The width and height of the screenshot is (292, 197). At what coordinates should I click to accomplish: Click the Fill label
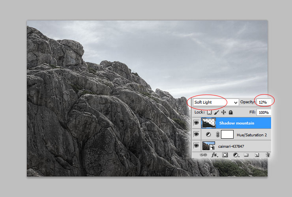(252, 112)
